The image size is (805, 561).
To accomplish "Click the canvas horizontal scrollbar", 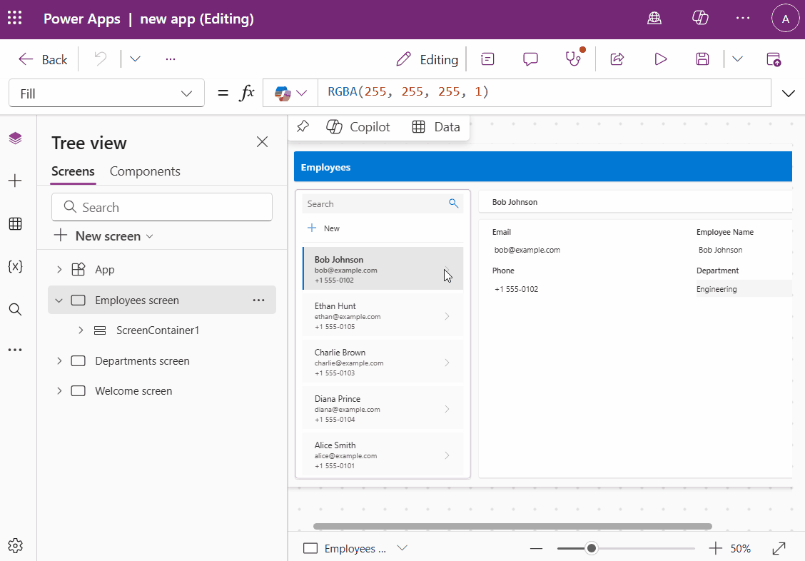I will tap(512, 526).
